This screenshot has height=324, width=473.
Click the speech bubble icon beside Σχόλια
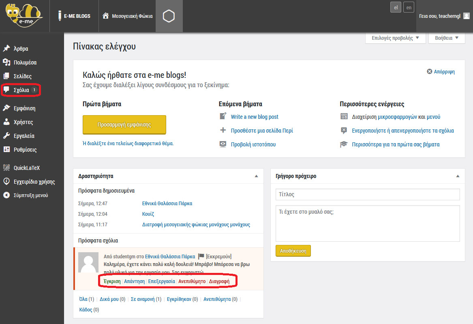6,90
